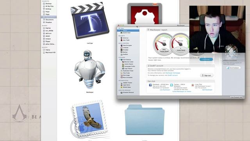Select AirDrop in Finder sidebar
Viewport: 250px width, 141px height.
pos(48,9)
